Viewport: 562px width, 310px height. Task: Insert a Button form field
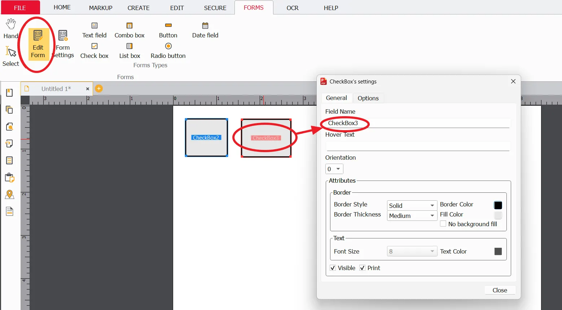coord(168,30)
